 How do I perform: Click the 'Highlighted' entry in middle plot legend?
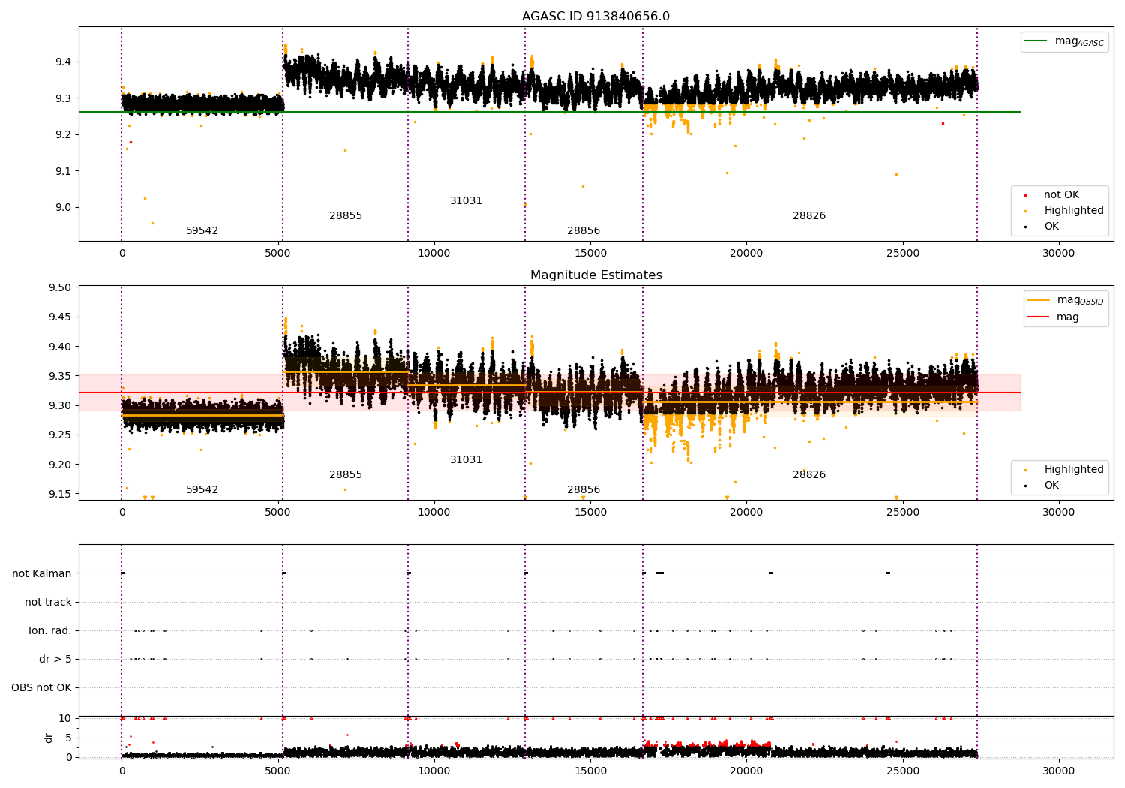[1073, 470]
